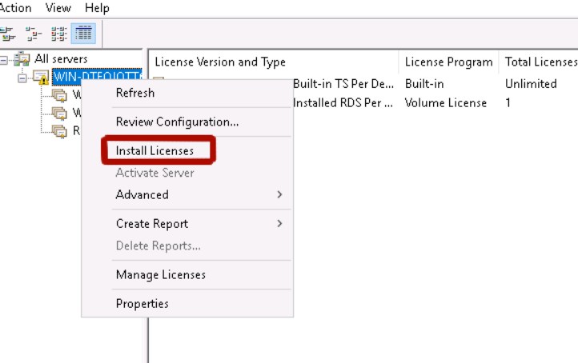Screen dimensions: 578x363
Task: Expand the Advanced submenu arrow
Action: click(x=279, y=194)
